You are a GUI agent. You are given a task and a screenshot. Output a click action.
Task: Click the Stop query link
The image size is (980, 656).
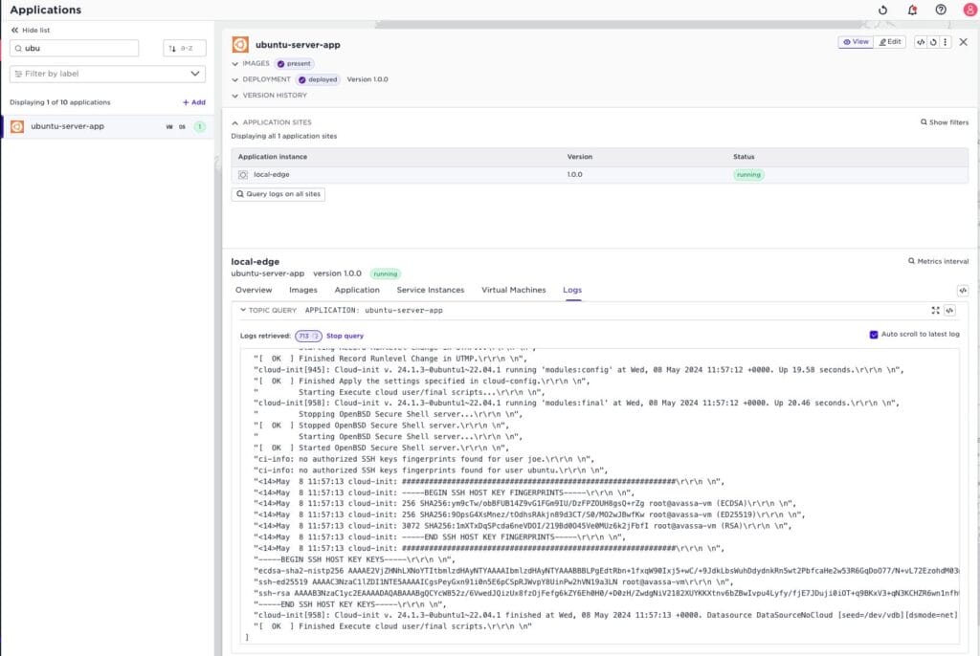(x=345, y=336)
